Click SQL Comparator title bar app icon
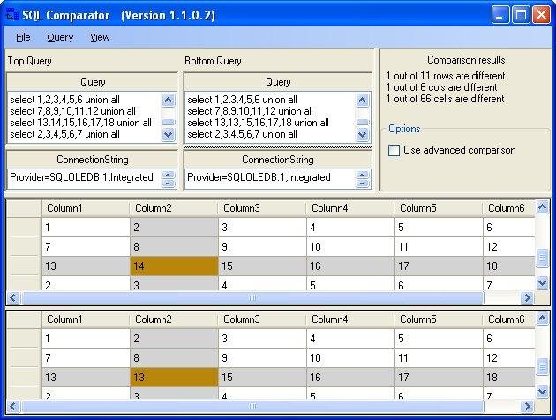556x420 pixels. pyautogui.click(x=11, y=14)
